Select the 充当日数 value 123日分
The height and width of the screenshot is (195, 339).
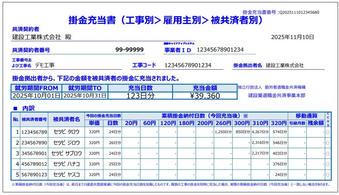[x=141, y=95]
